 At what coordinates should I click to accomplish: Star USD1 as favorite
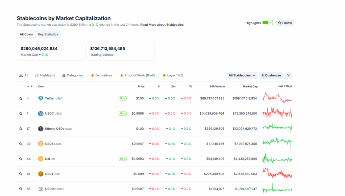[x=21, y=174]
